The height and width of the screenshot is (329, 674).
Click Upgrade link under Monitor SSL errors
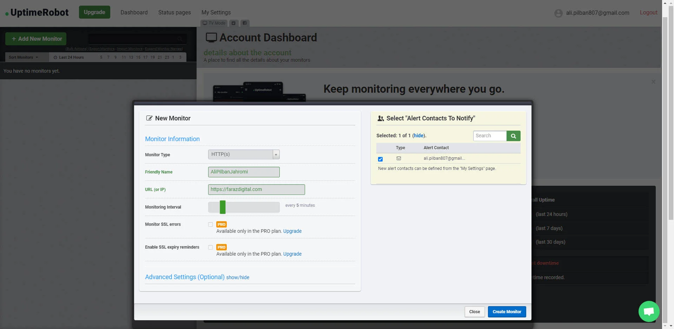point(292,231)
